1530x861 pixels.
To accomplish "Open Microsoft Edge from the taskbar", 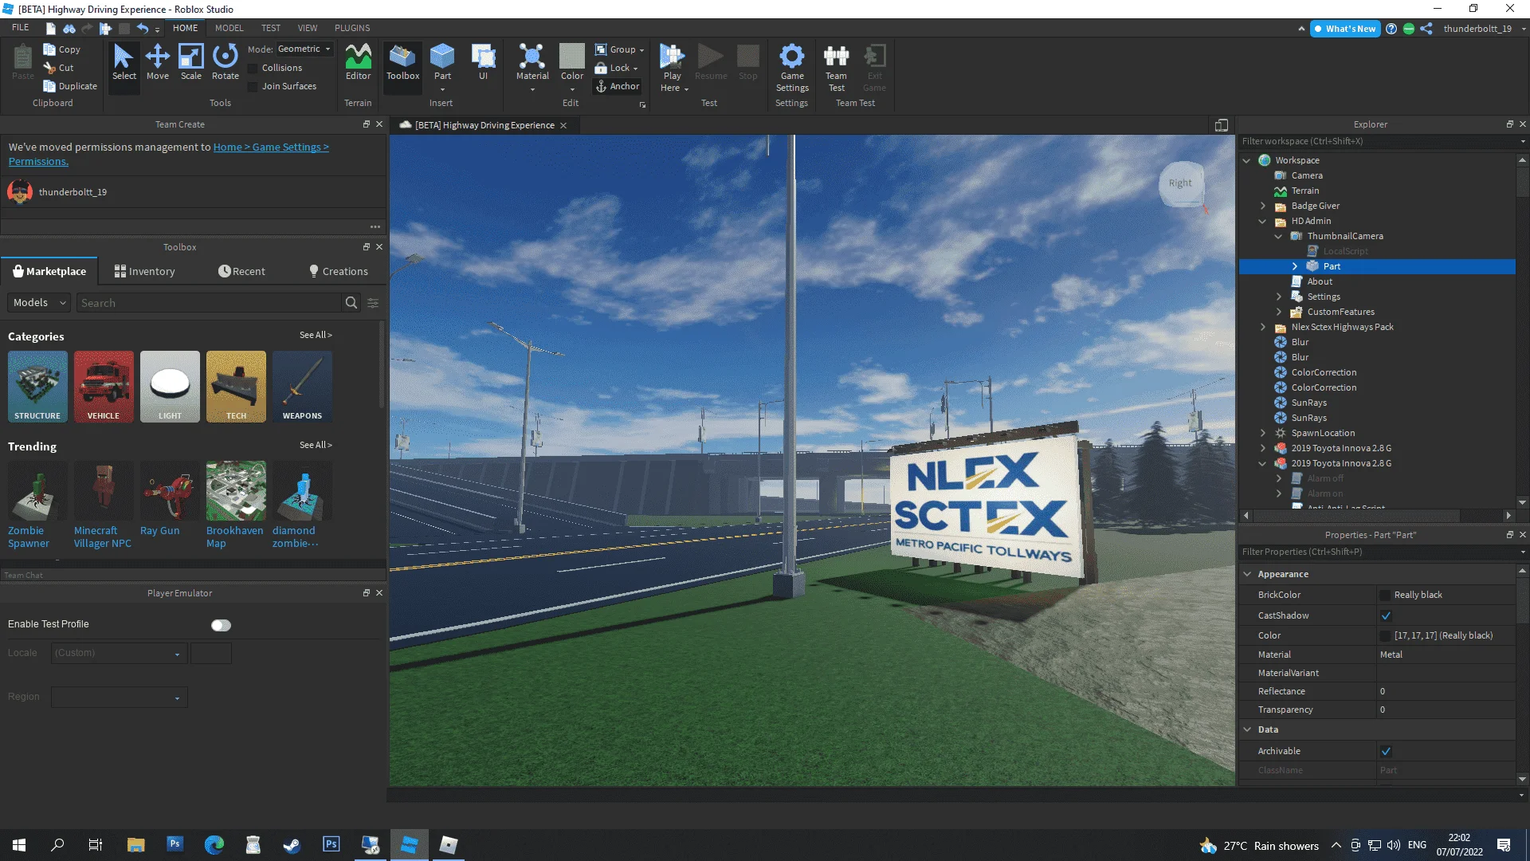I will pos(214,845).
